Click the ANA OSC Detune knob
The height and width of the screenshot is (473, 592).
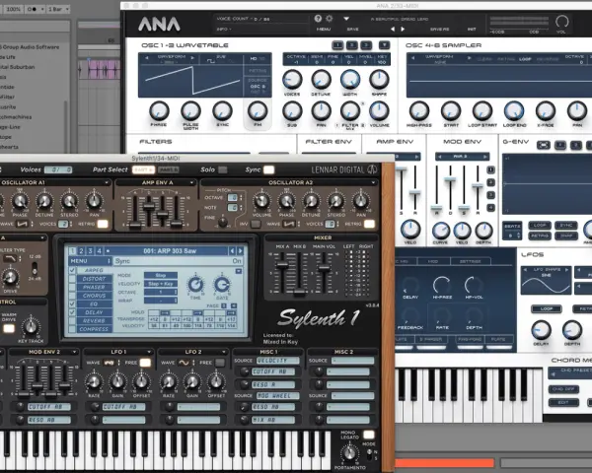321,80
